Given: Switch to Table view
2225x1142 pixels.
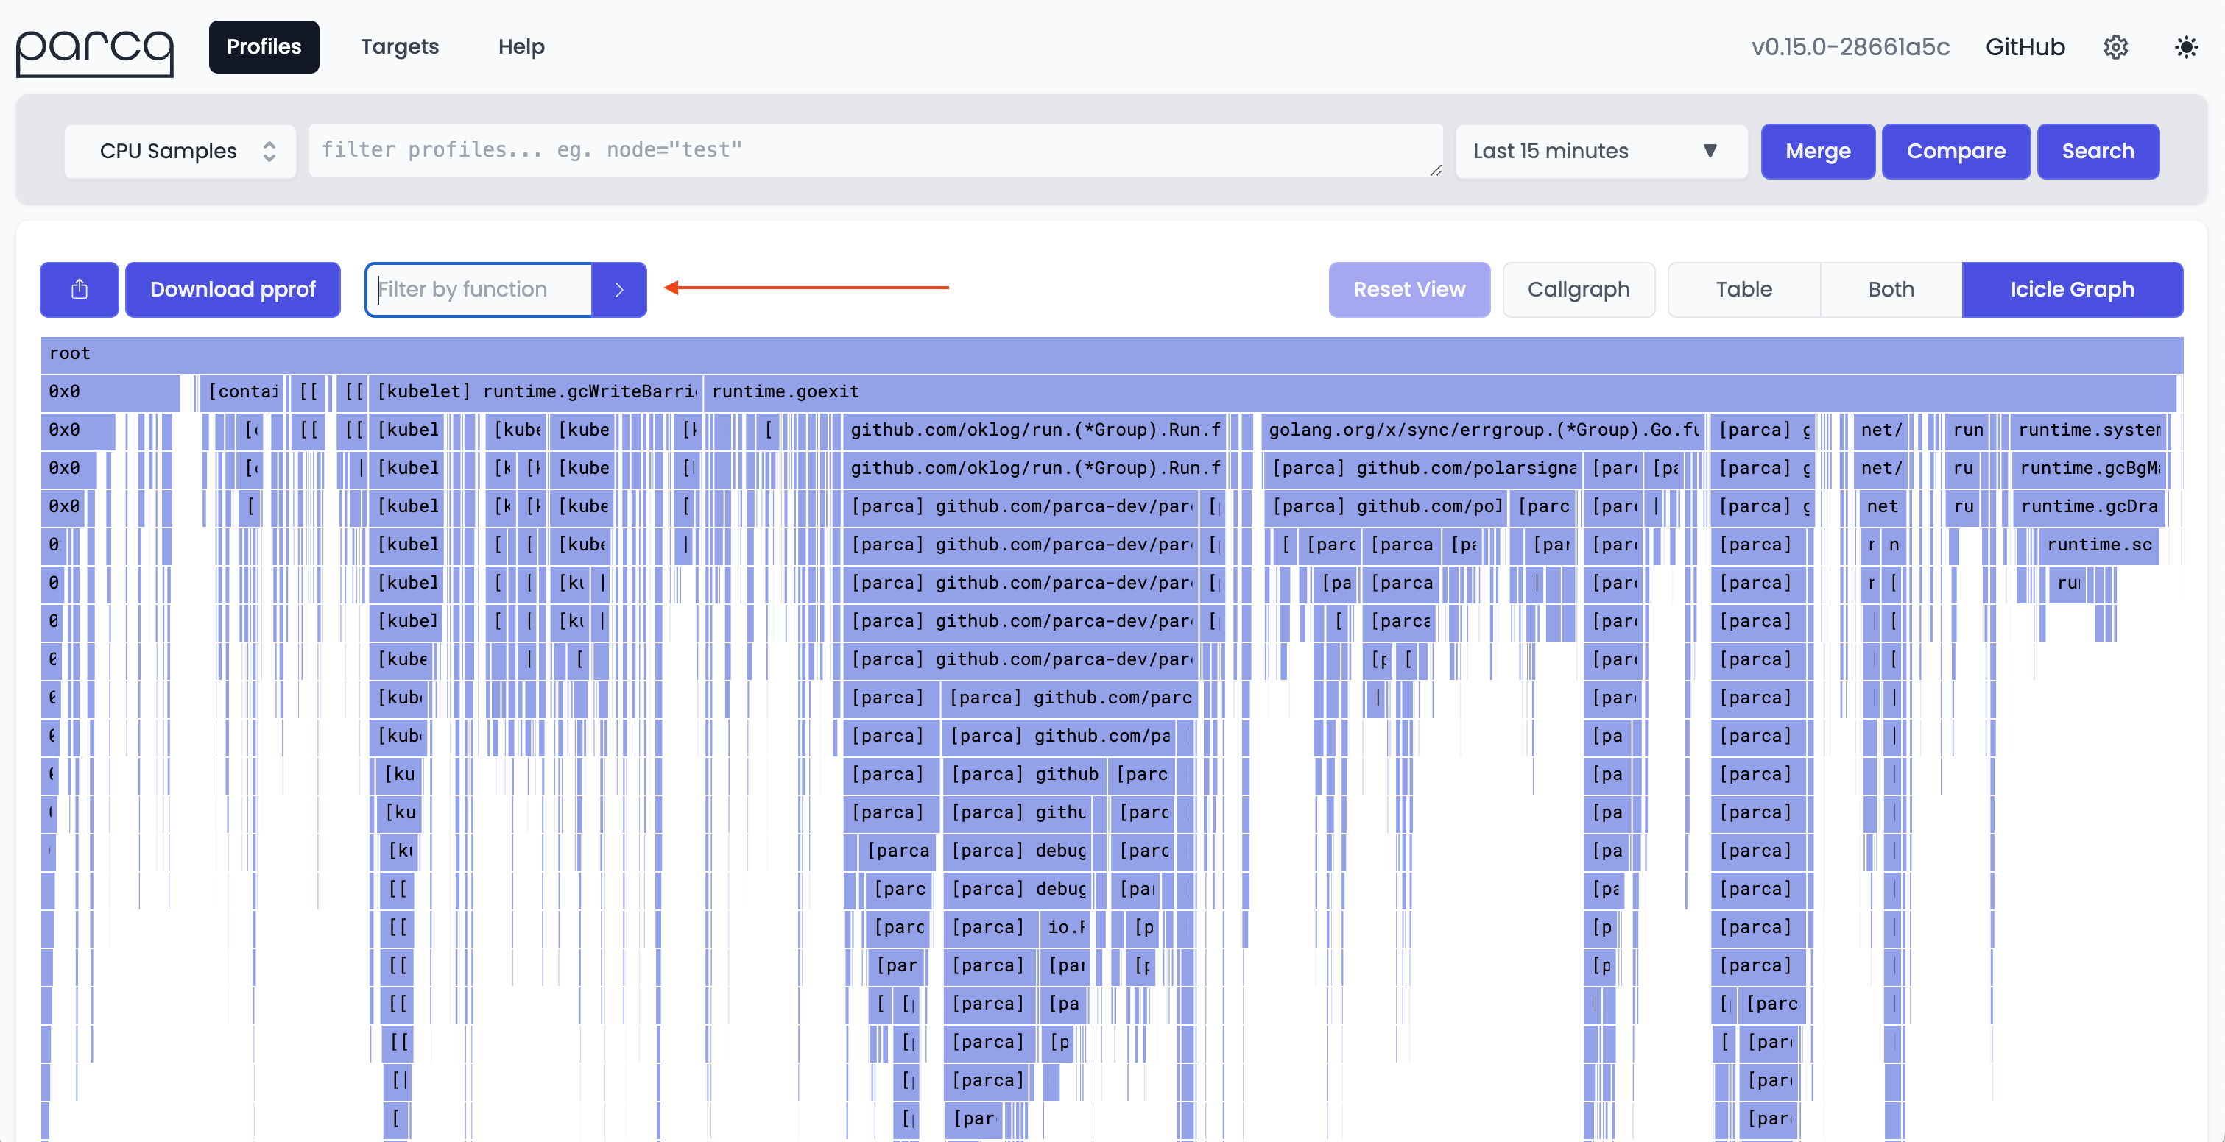Looking at the screenshot, I should click(x=1743, y=289).
